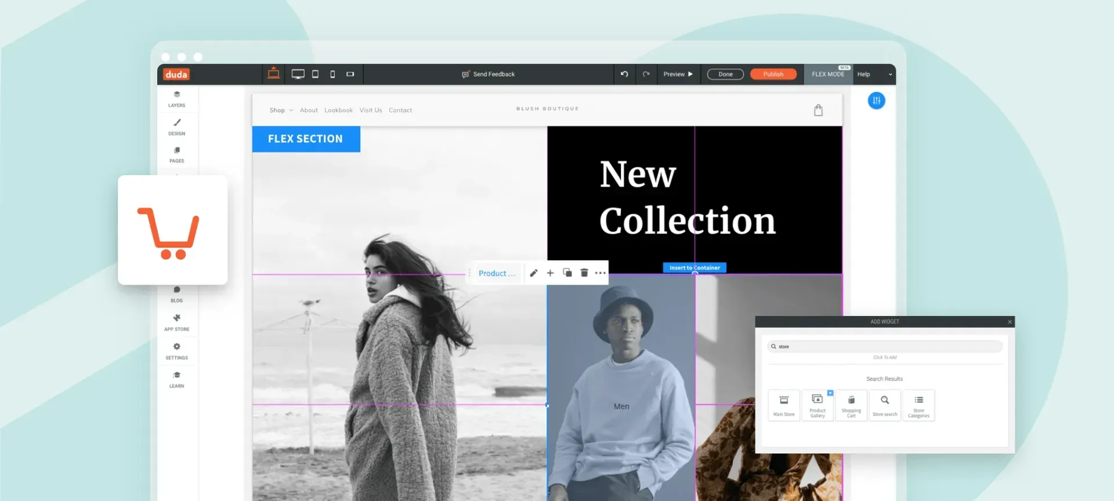Open the Visit Us nav link

[371, 110]
